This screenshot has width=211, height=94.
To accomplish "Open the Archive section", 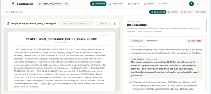I will click(x=149, y=4).
